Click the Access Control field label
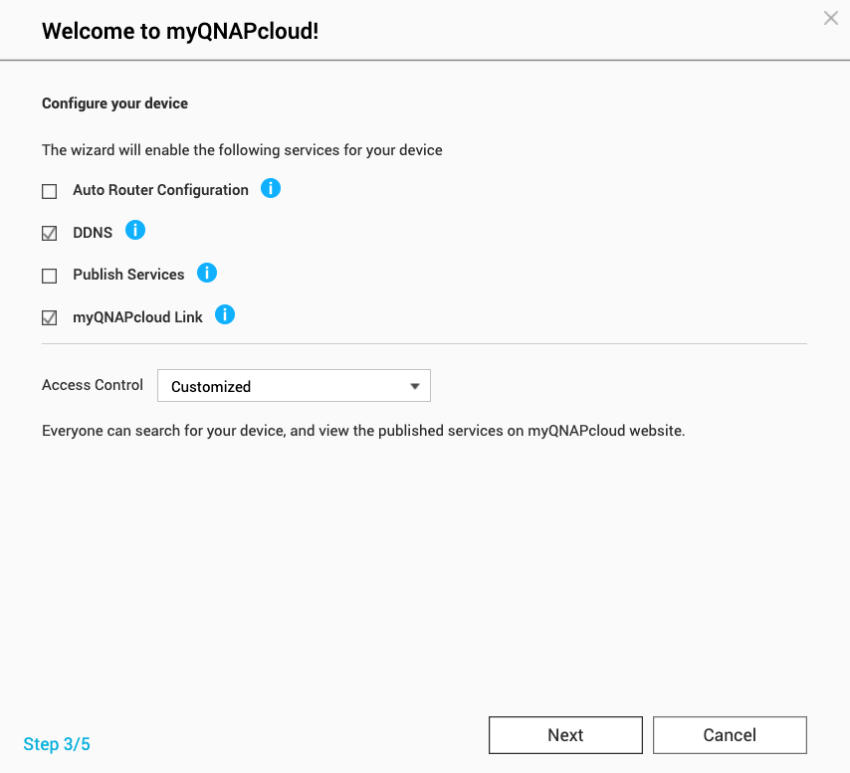This screenshot has height=773, width=850. tap(93, 385)
